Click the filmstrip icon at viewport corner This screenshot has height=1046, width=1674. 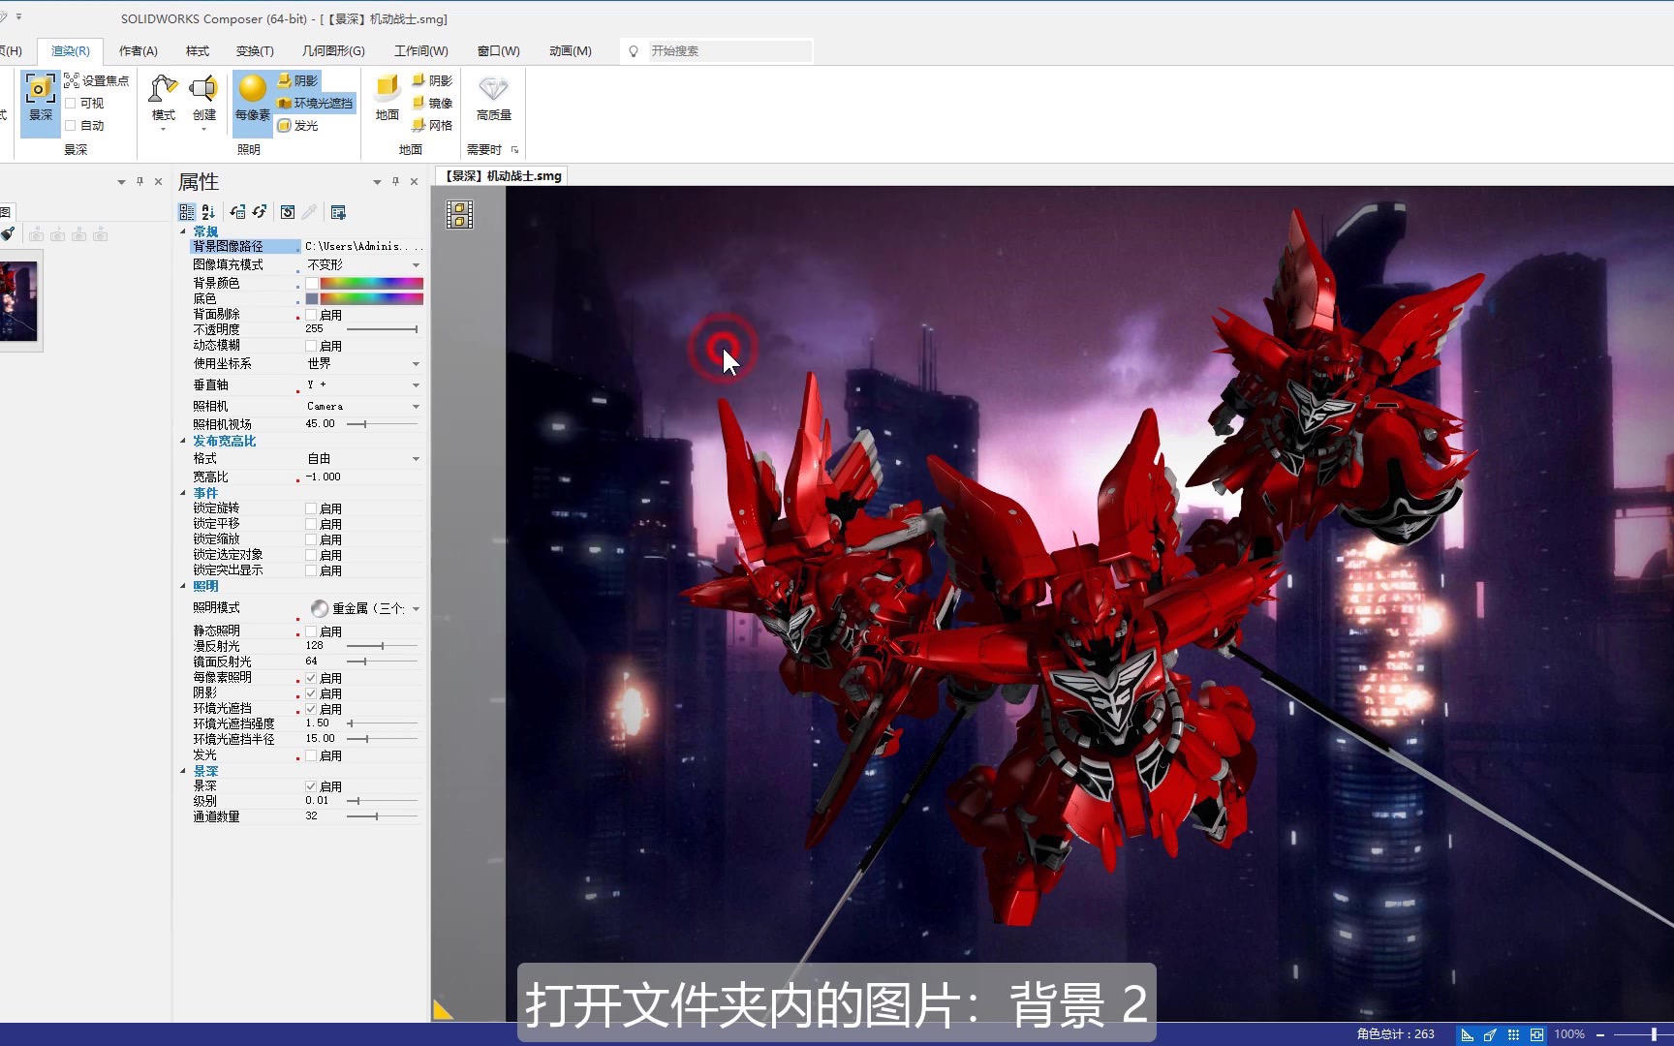(x=459, y=214)
